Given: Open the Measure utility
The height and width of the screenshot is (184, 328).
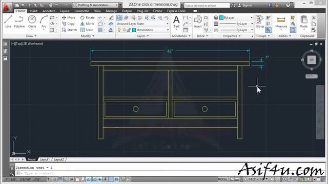Looking at the screenshot, I should point(281,22).
